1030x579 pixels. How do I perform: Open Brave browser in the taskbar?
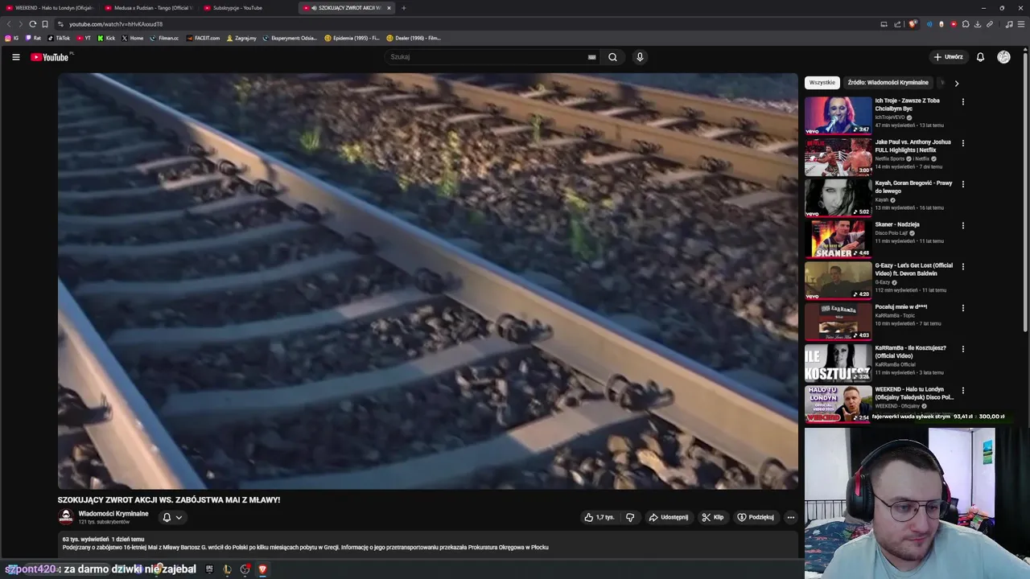point(262,569)
